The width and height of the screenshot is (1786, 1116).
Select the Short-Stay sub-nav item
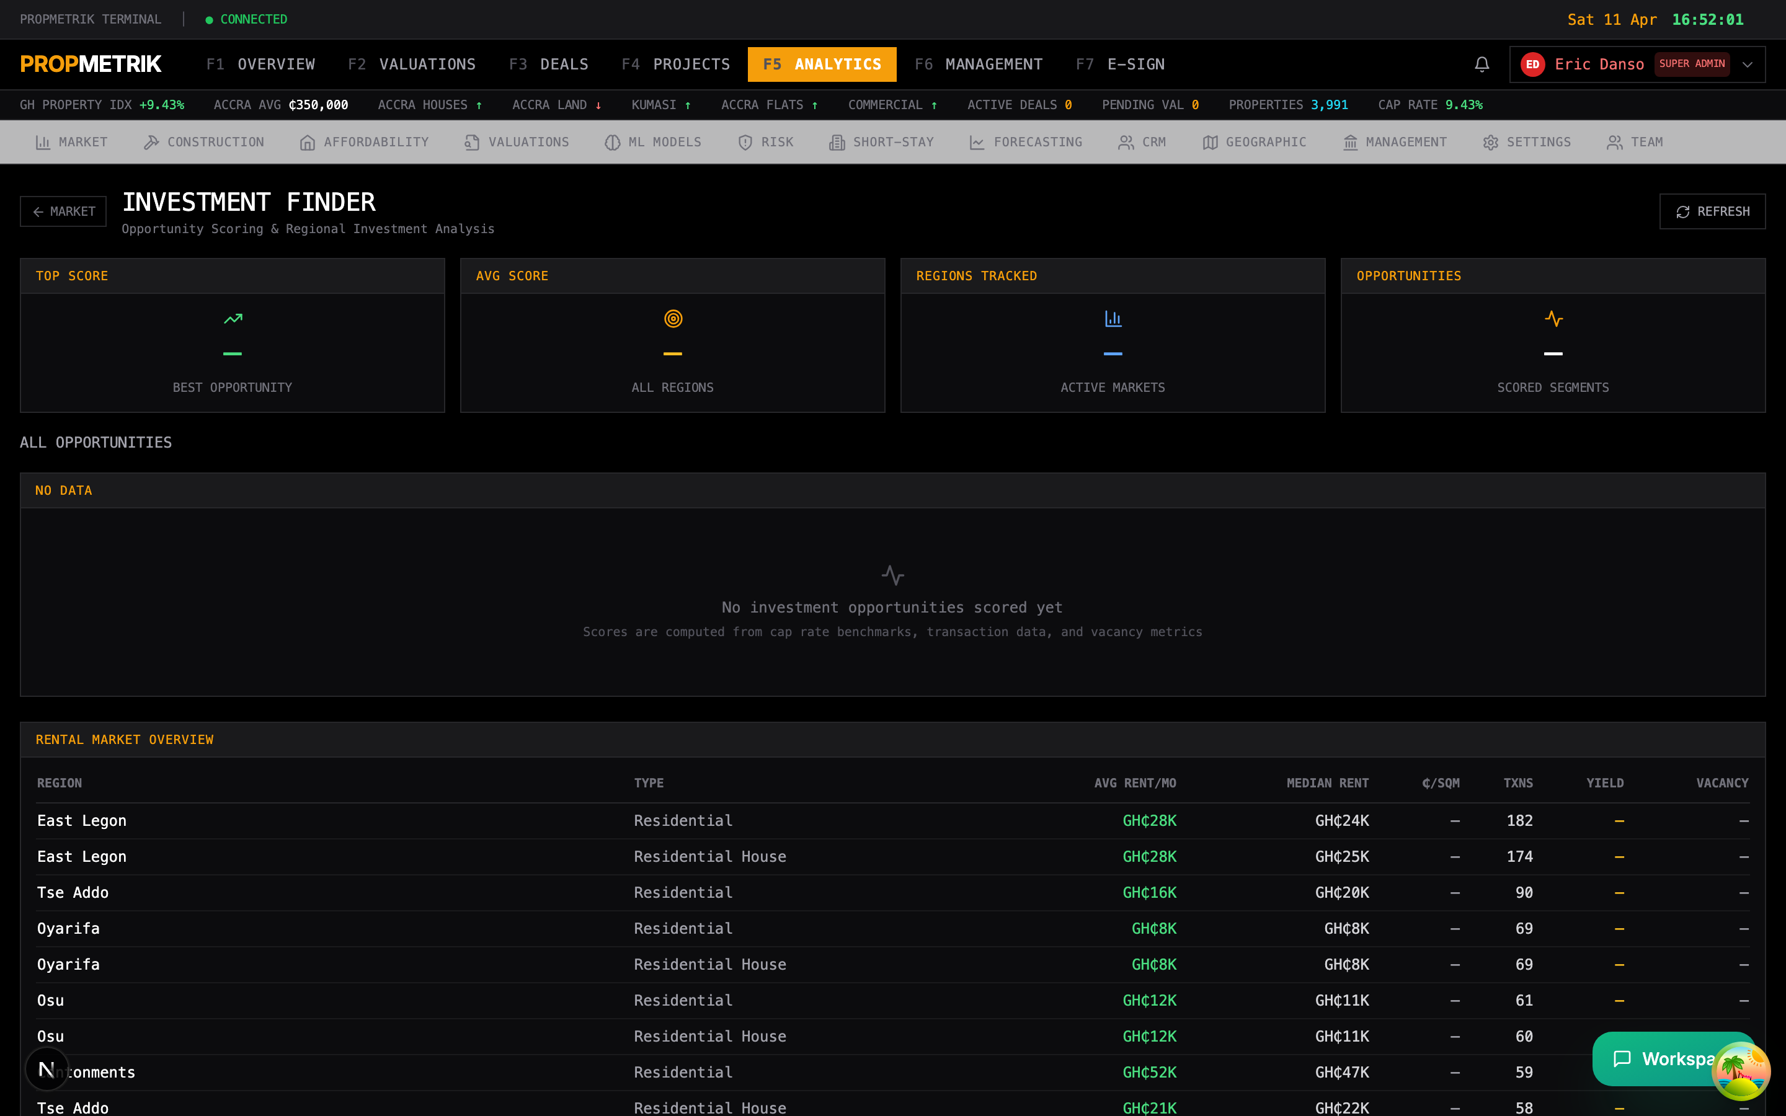pos(881,143)
